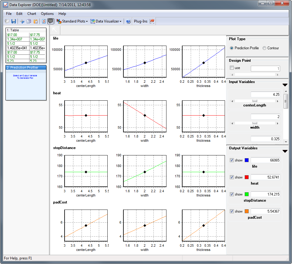The image size is (292, 264).
Task: Click the checklist icon in toolbar
Action: click(x=44, y=21)
